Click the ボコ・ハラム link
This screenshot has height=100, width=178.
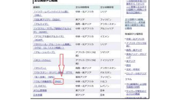point(42,60)
